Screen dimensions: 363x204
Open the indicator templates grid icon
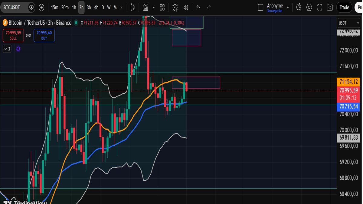pyautogui.click(x=162, y=8)
